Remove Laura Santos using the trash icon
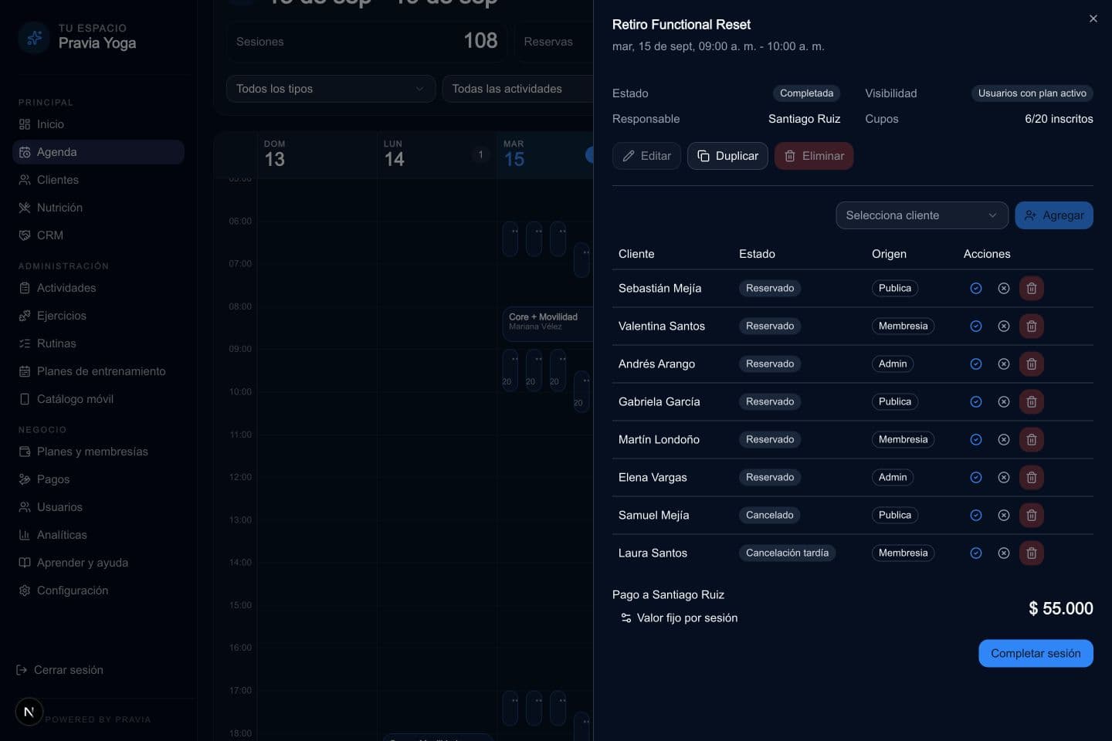The width and height of the screenshot is (1112, 741). point(1031,553)
